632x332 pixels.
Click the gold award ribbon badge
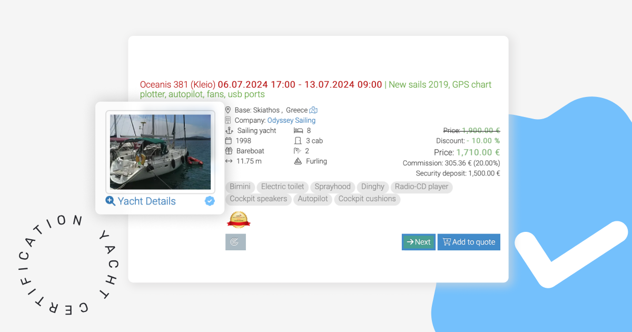point(239,219)
